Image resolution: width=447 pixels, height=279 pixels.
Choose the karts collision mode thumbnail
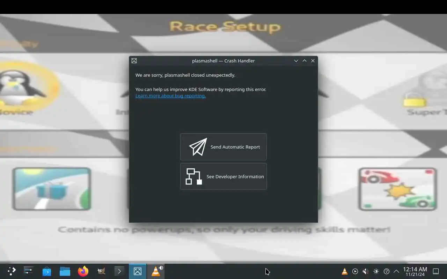coord(397,189)
